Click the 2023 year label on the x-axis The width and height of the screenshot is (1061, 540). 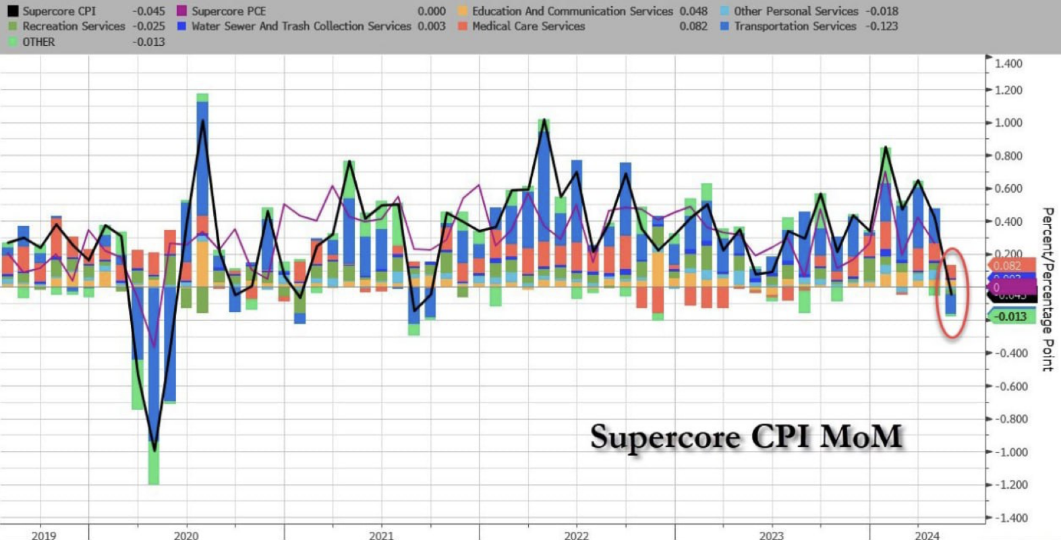click(x=771, y=535)
